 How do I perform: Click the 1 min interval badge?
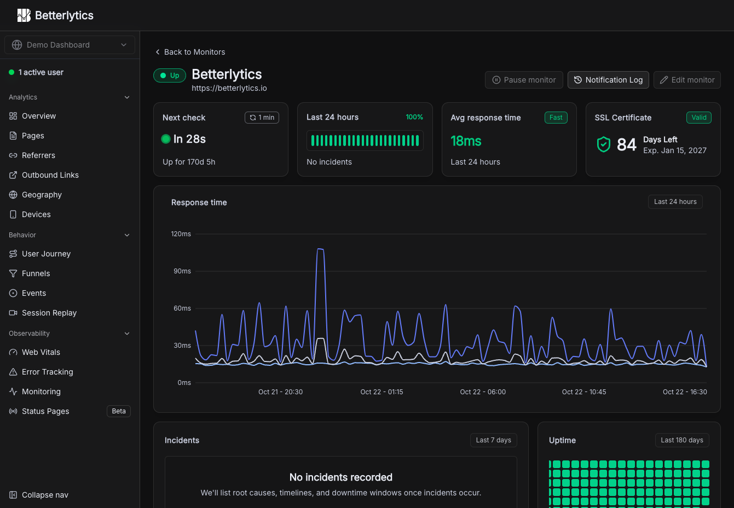pos(262,118)
